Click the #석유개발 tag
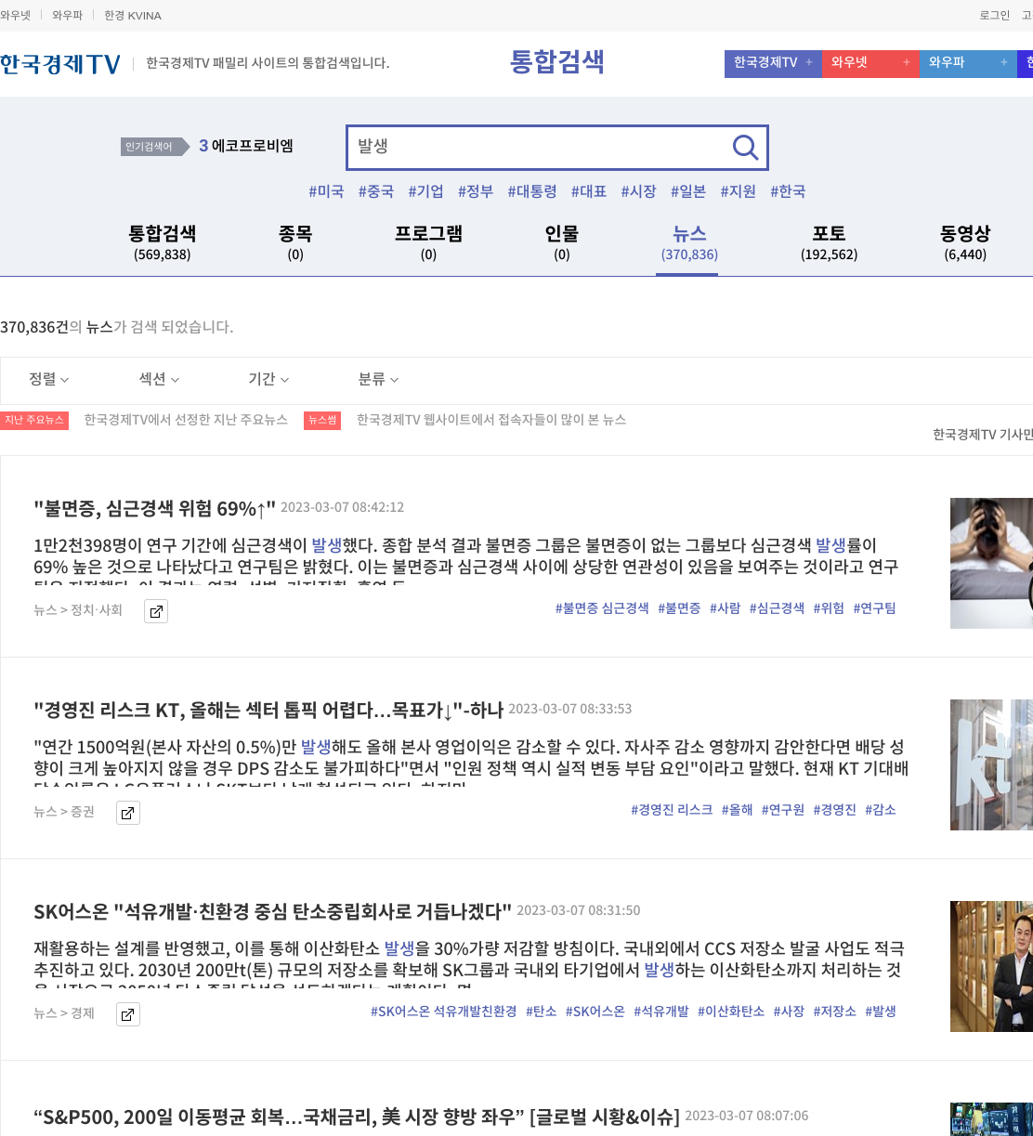 pyautogui.click(x=661, y=1012)
